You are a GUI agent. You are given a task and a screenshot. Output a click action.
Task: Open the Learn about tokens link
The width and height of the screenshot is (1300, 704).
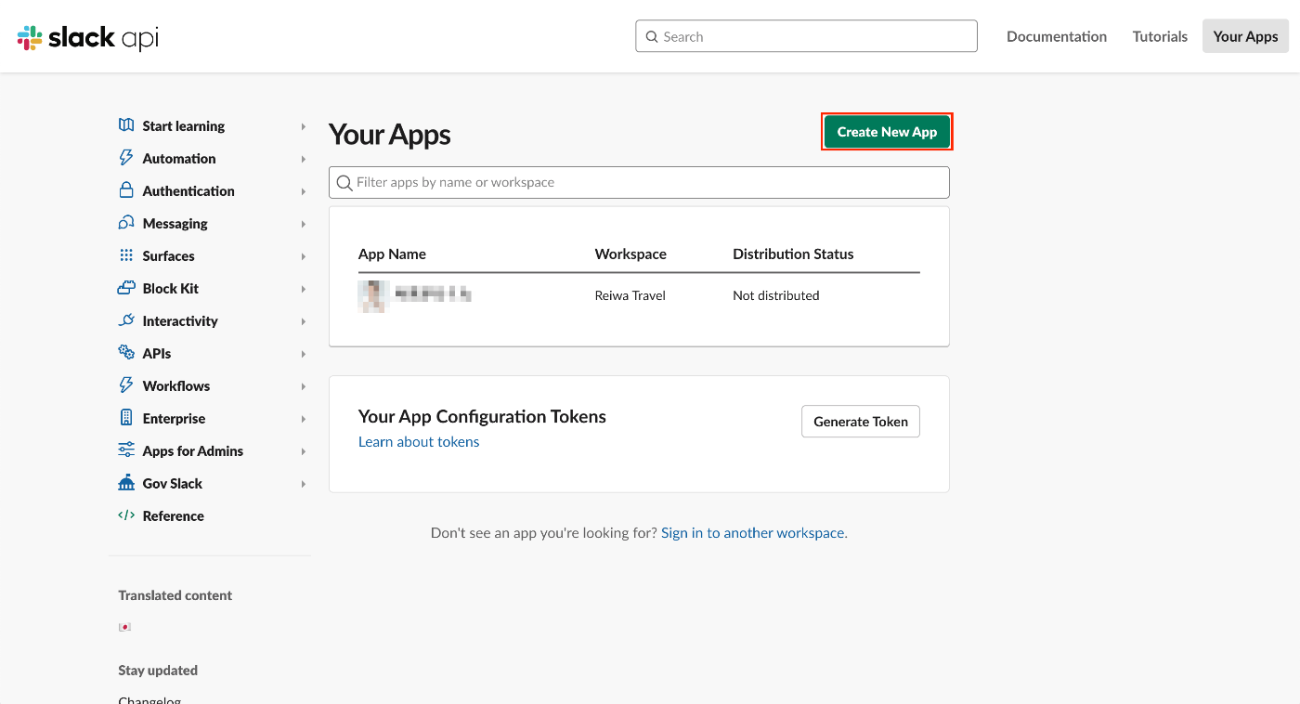click(x=419, y=441)
